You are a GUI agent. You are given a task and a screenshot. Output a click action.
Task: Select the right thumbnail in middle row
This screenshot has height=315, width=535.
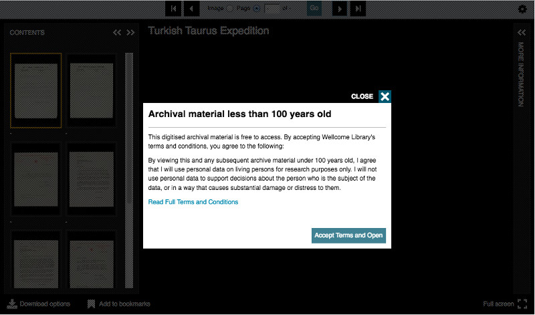(x=92, y=179)
